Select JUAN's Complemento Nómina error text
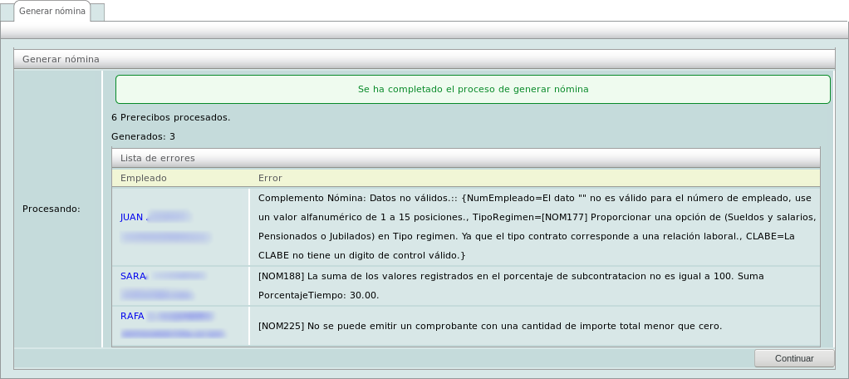The width and height of the screenshot is (849, 379). click(x=537, y=226)
